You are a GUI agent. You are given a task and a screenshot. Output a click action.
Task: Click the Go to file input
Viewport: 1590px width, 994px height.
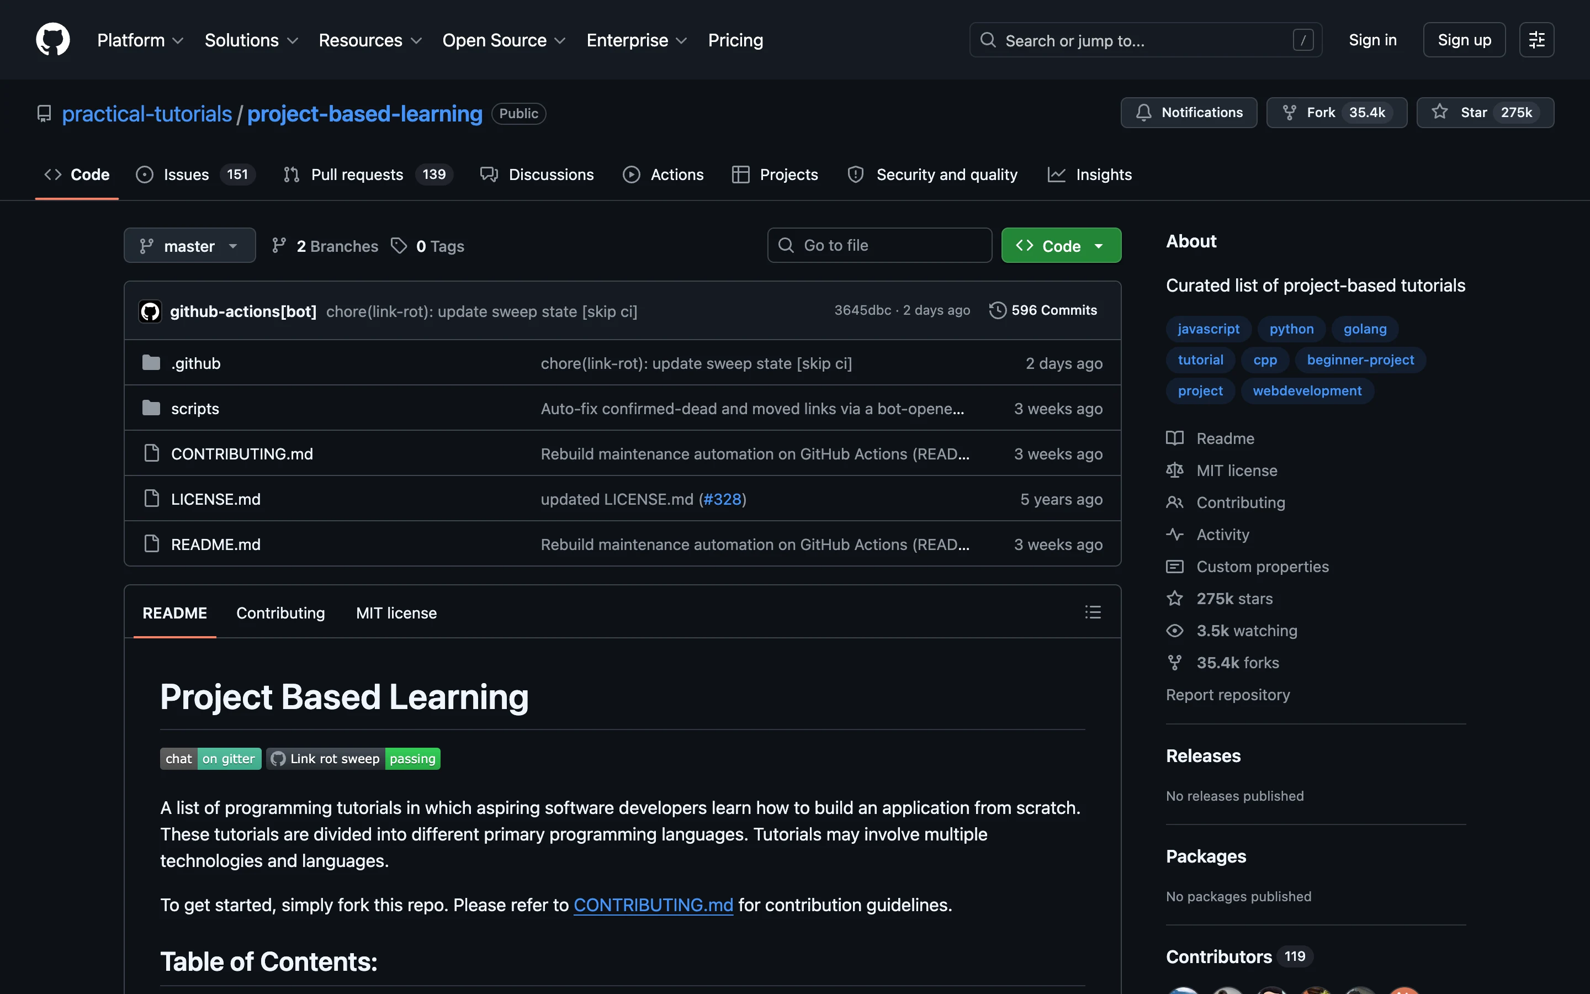pyautogui.click(x=879, y=245)
